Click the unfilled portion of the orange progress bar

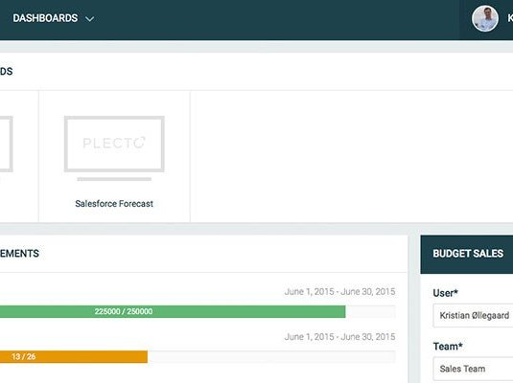point(271,356)
